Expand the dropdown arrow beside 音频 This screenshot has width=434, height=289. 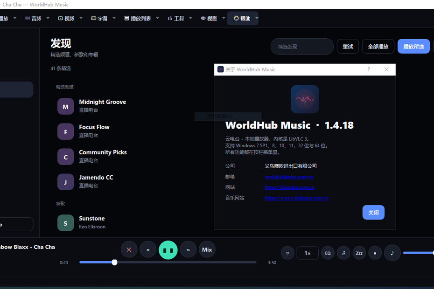click(48, 18)
